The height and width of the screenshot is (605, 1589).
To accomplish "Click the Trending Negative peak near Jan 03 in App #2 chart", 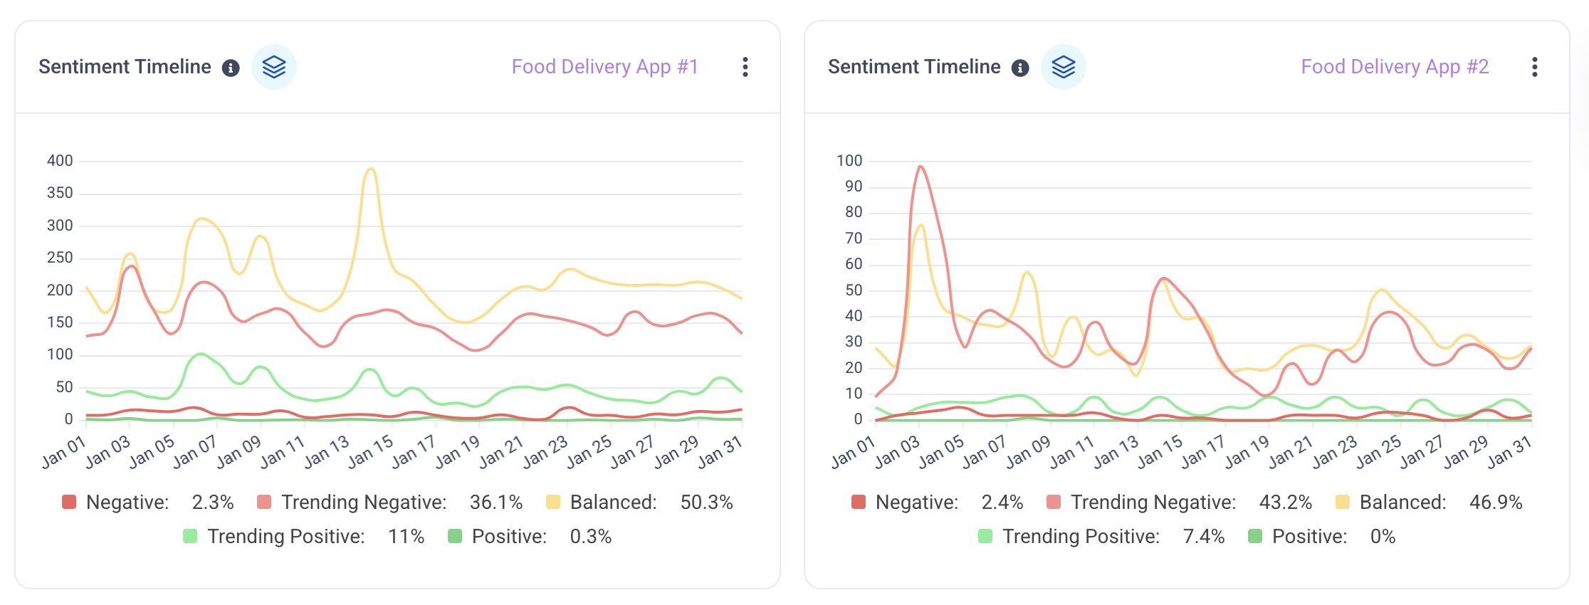I will [921, 167].
